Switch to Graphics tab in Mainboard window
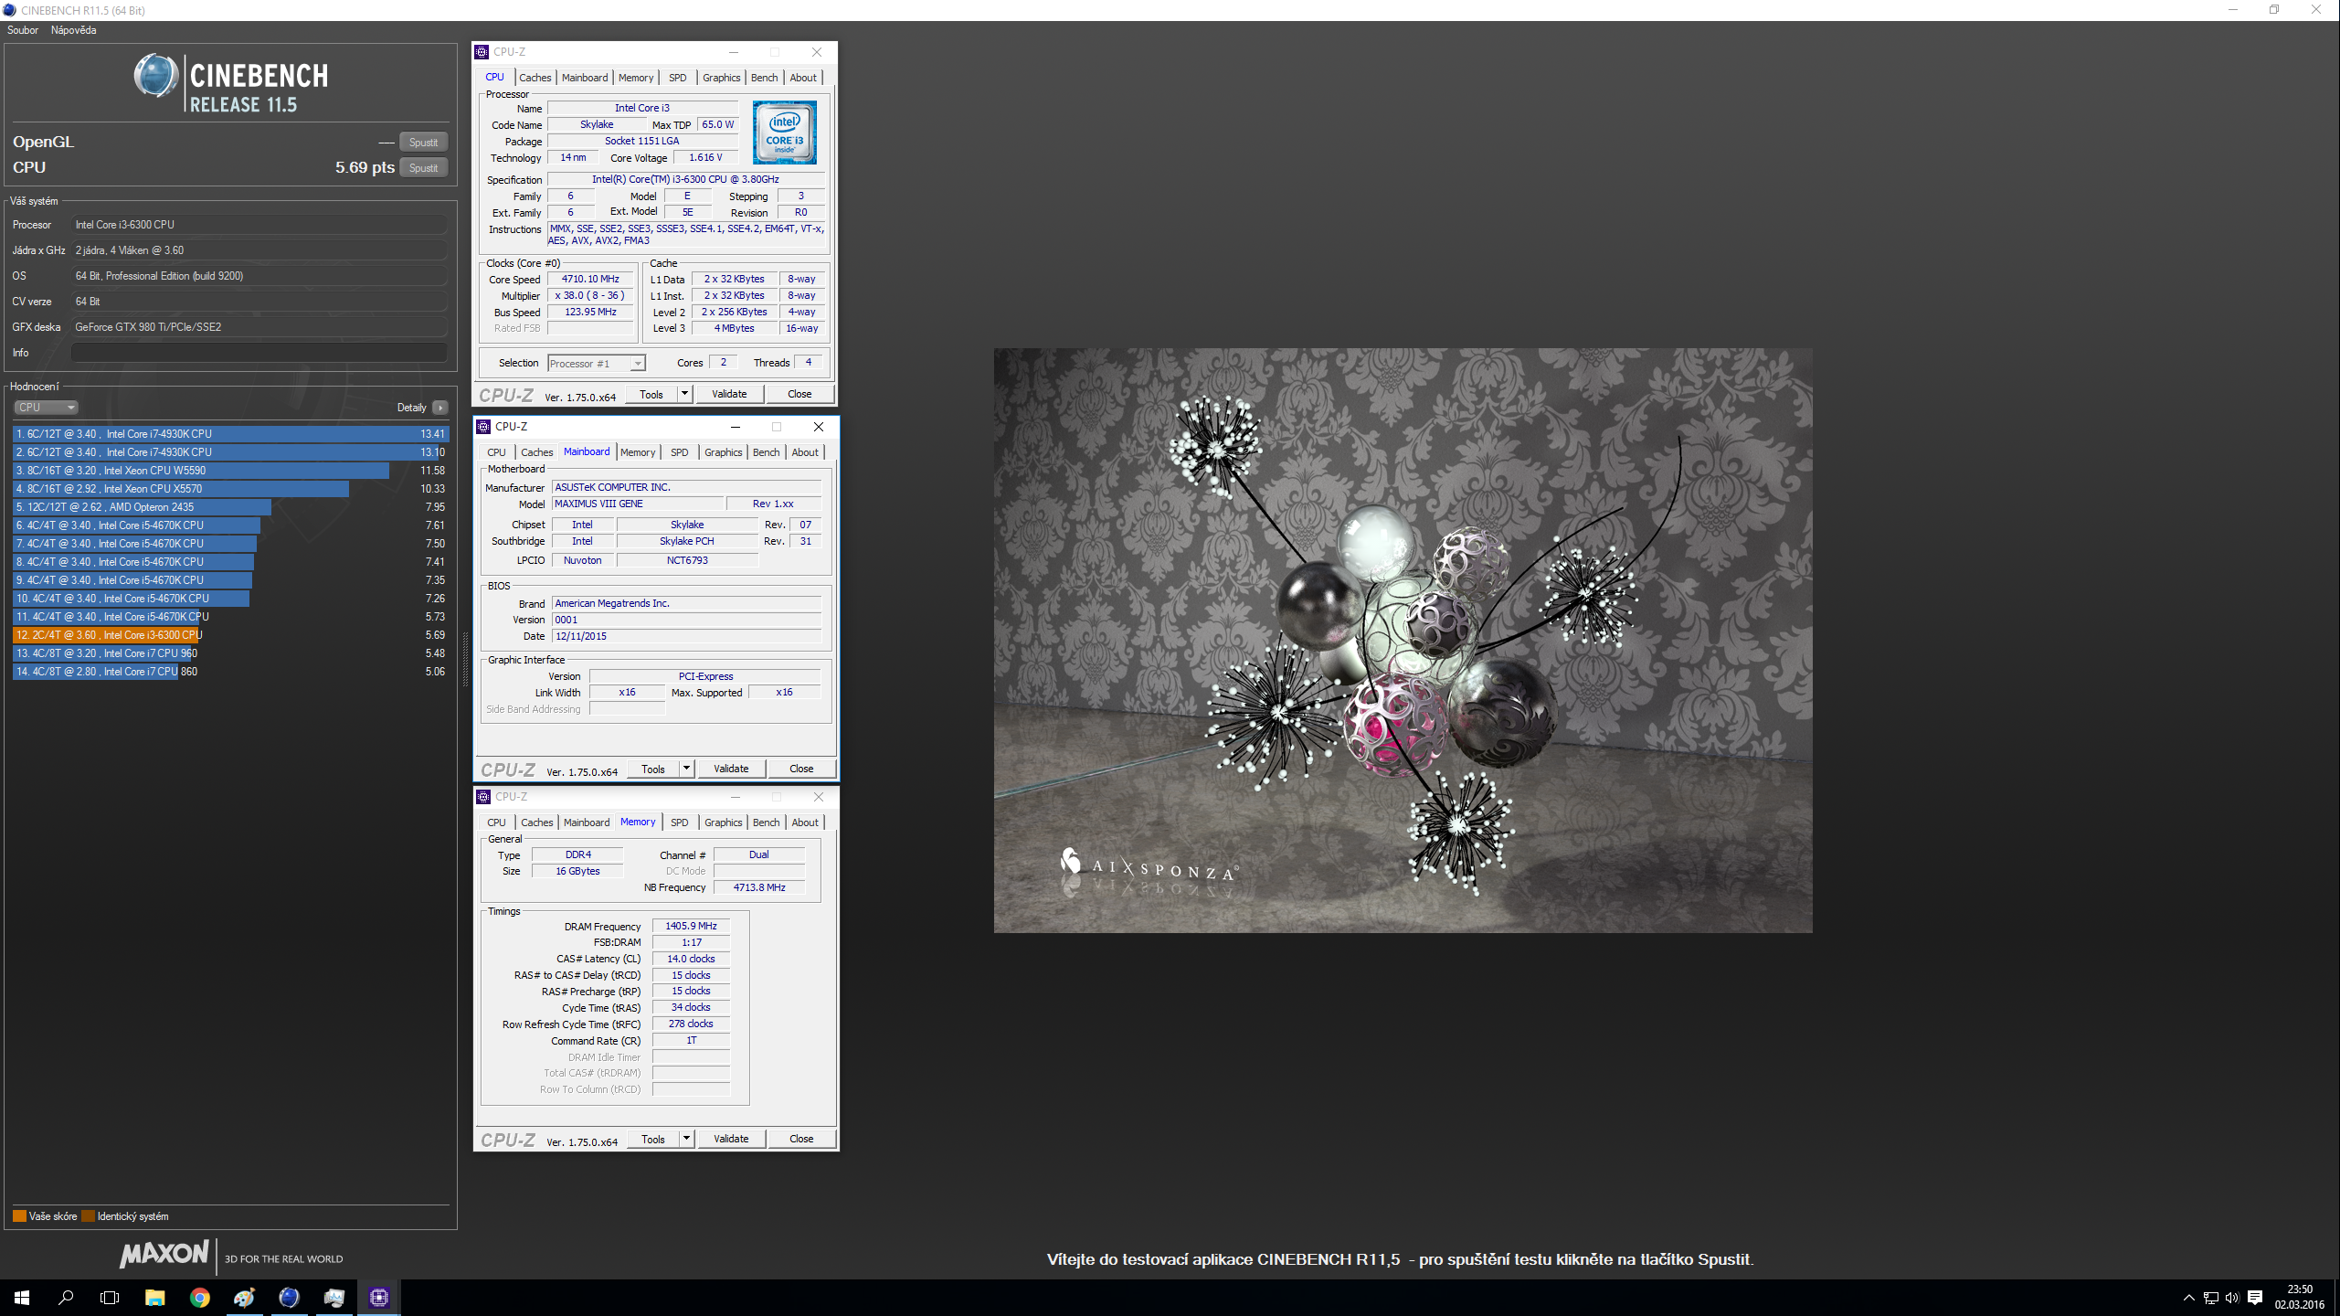The height and width of the screenshot is (1316, 2340). pos(724,452)
